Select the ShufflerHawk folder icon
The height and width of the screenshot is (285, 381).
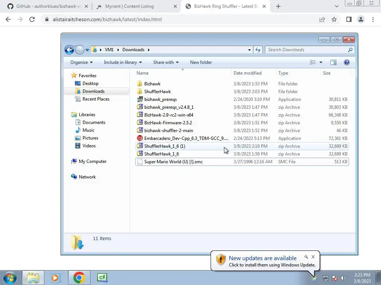pyautogui.click(x=140, y=91)
